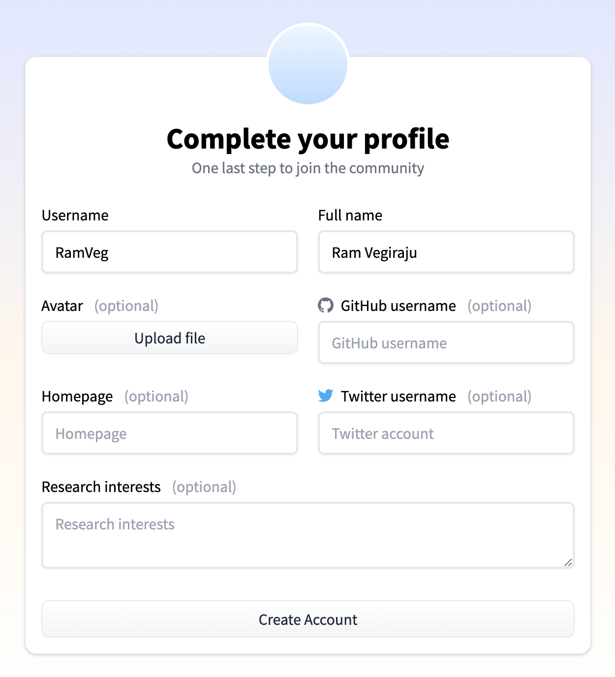
Task: Click the GitHub username label text
Action: (x=399, y=306)
